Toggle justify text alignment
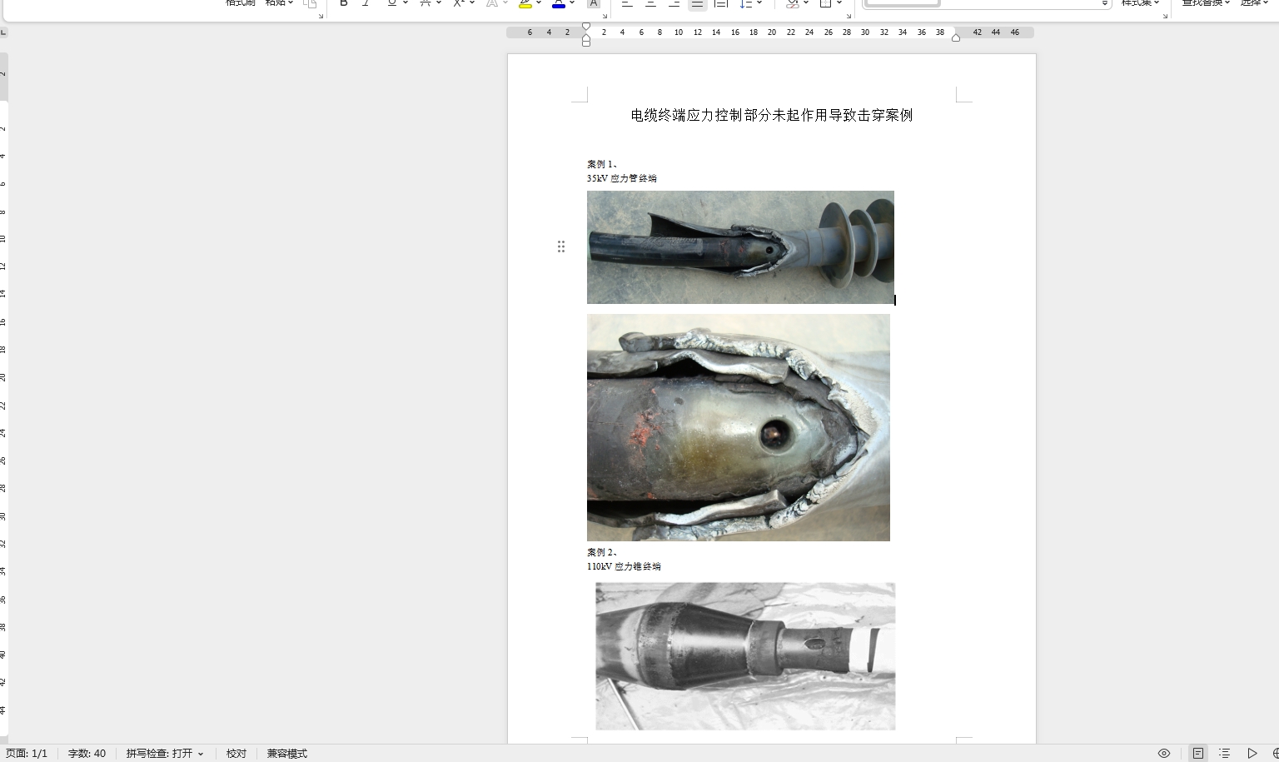Image resolution: width=1279 pixels, height=762 pixels. pyautogui.click(x=698, y=4)
